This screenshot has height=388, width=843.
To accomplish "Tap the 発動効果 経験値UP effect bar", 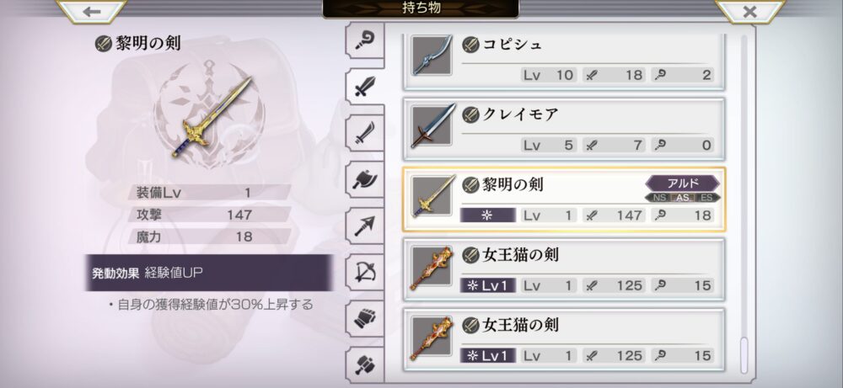I will [208, 273].
